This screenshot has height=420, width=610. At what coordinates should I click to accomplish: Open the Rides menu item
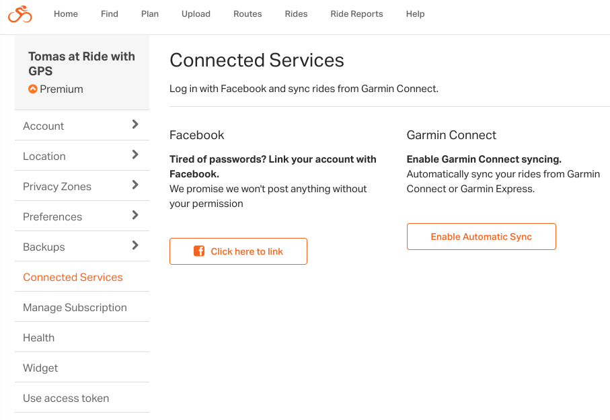296,14
